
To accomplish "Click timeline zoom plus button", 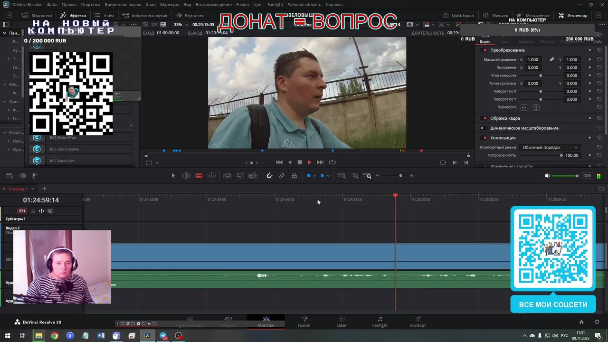I will point(411,176).
